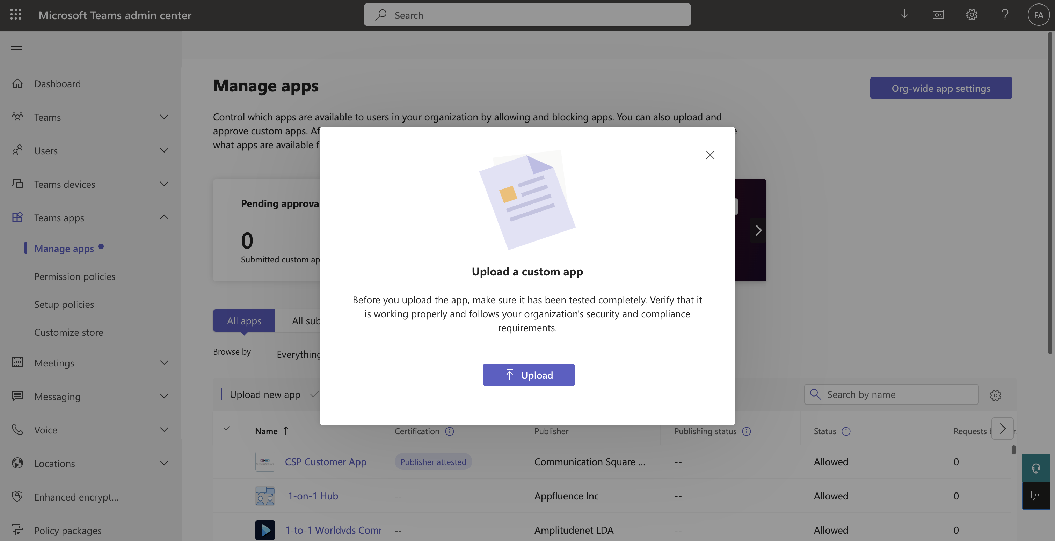The height and width of the screenshot is (541, 1055).
Task: Click the Upload button in dialog
Action: (x=528, y=375)
